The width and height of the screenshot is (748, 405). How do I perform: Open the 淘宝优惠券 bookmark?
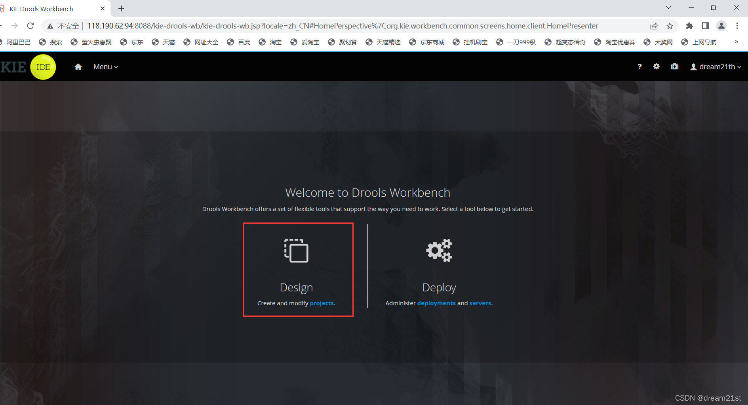point(615,42)
